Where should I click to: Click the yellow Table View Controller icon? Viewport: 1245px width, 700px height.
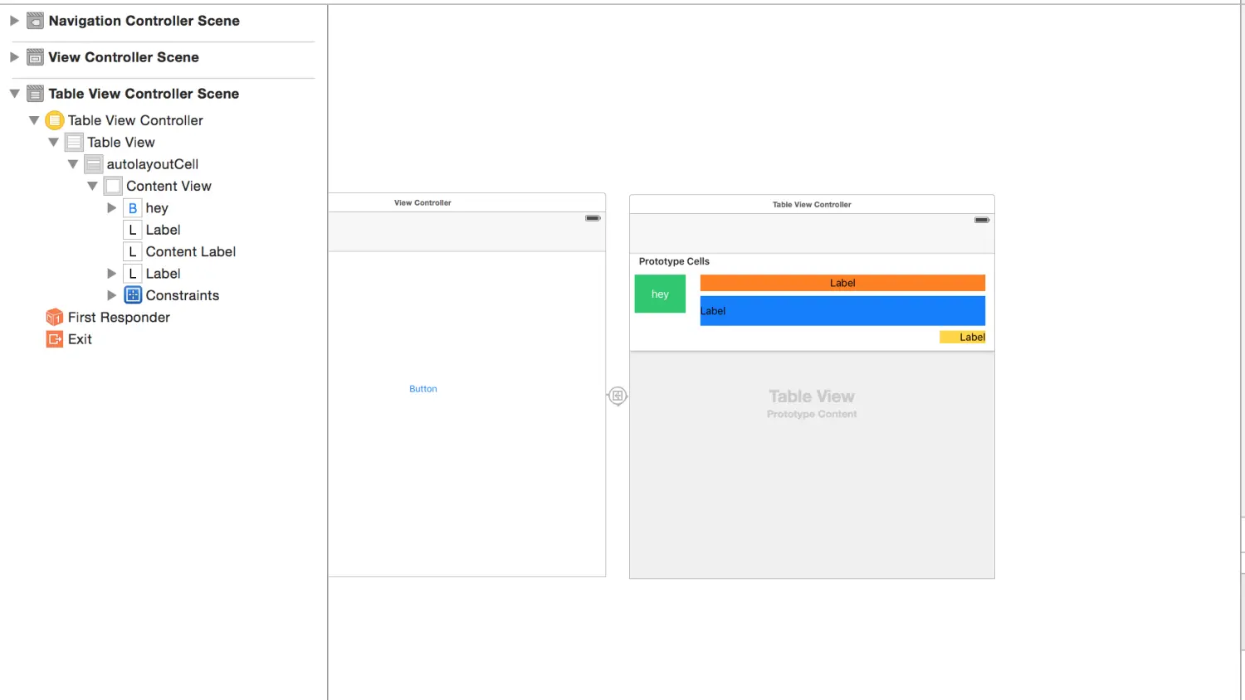(54, 120)
